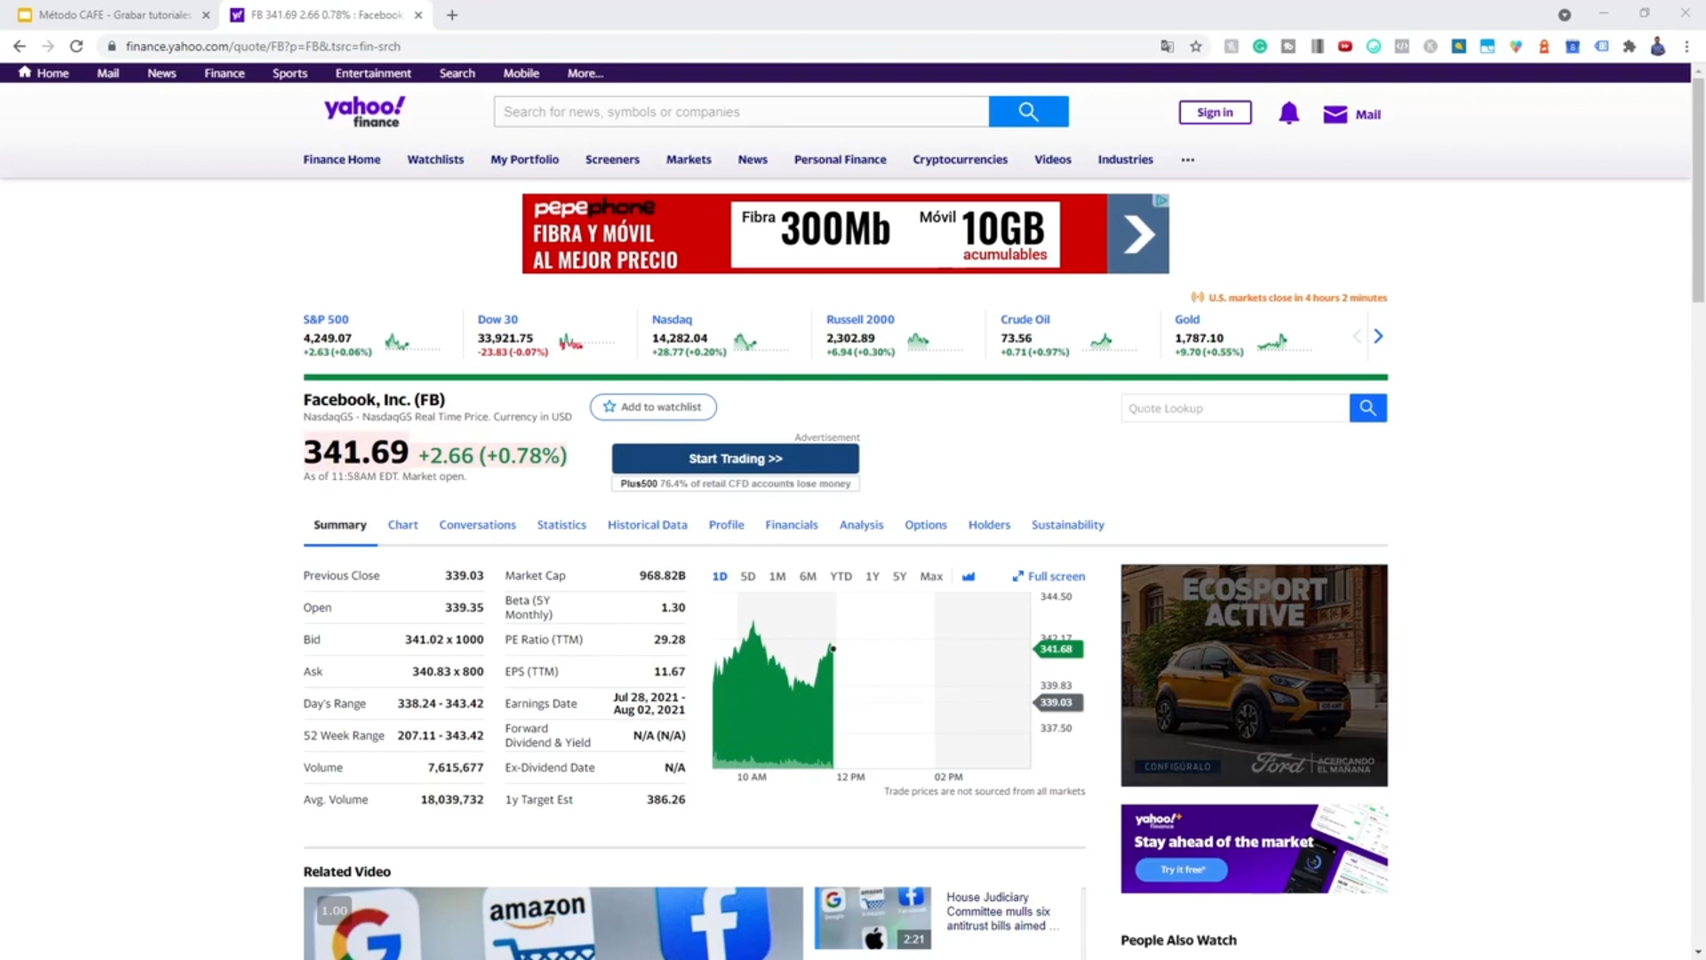Open Sports in the top bar

pyautogui.click(x=290, y=73)
